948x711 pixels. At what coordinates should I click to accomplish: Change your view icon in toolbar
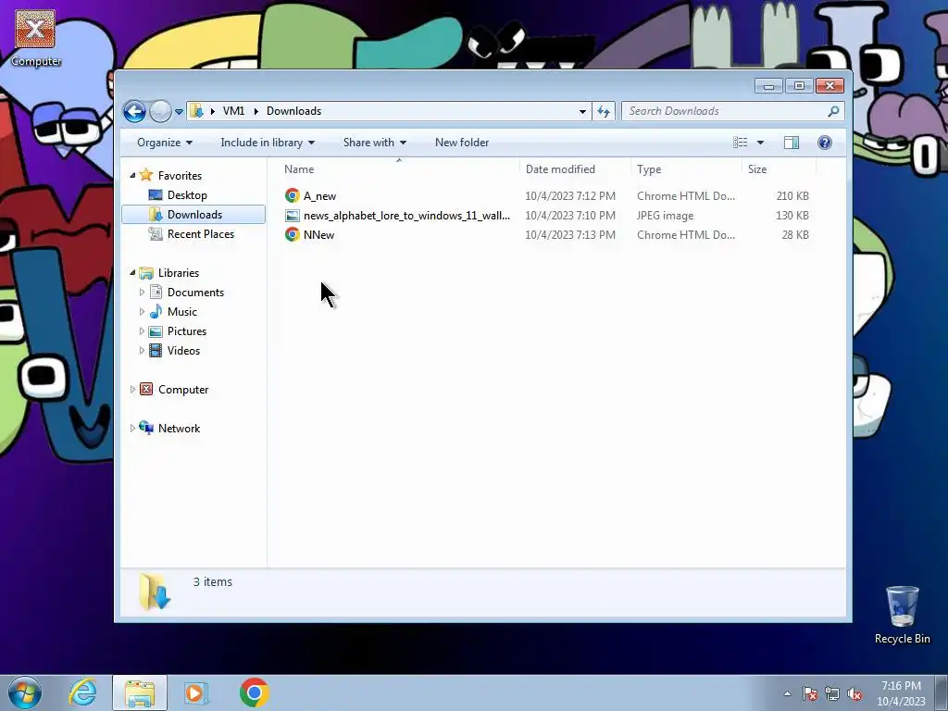point(740,142)
